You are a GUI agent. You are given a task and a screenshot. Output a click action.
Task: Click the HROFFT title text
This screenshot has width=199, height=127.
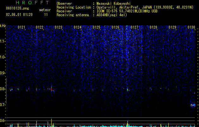[33, 3]
